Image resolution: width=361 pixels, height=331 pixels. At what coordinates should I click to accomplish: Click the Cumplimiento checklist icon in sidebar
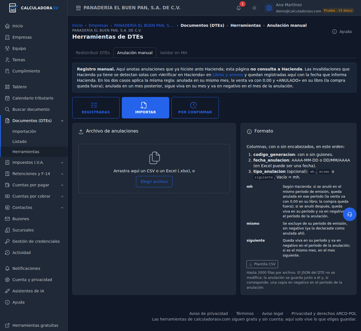coord(7,71)
